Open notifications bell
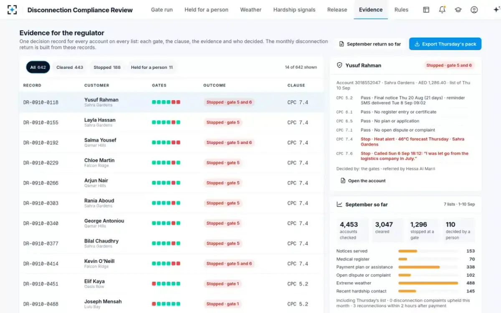Viewport: 501px width, 313px height. [x=442, y=10]
